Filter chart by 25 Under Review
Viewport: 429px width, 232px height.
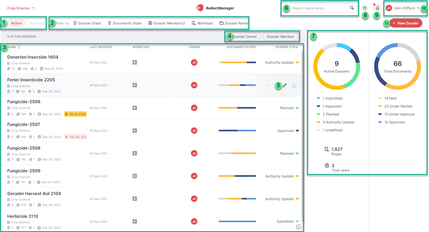pyautogui.click(x=395, y=106)
